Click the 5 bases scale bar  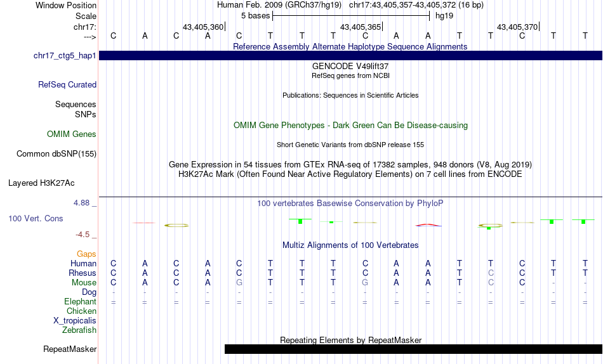click(x=351, y=16)
